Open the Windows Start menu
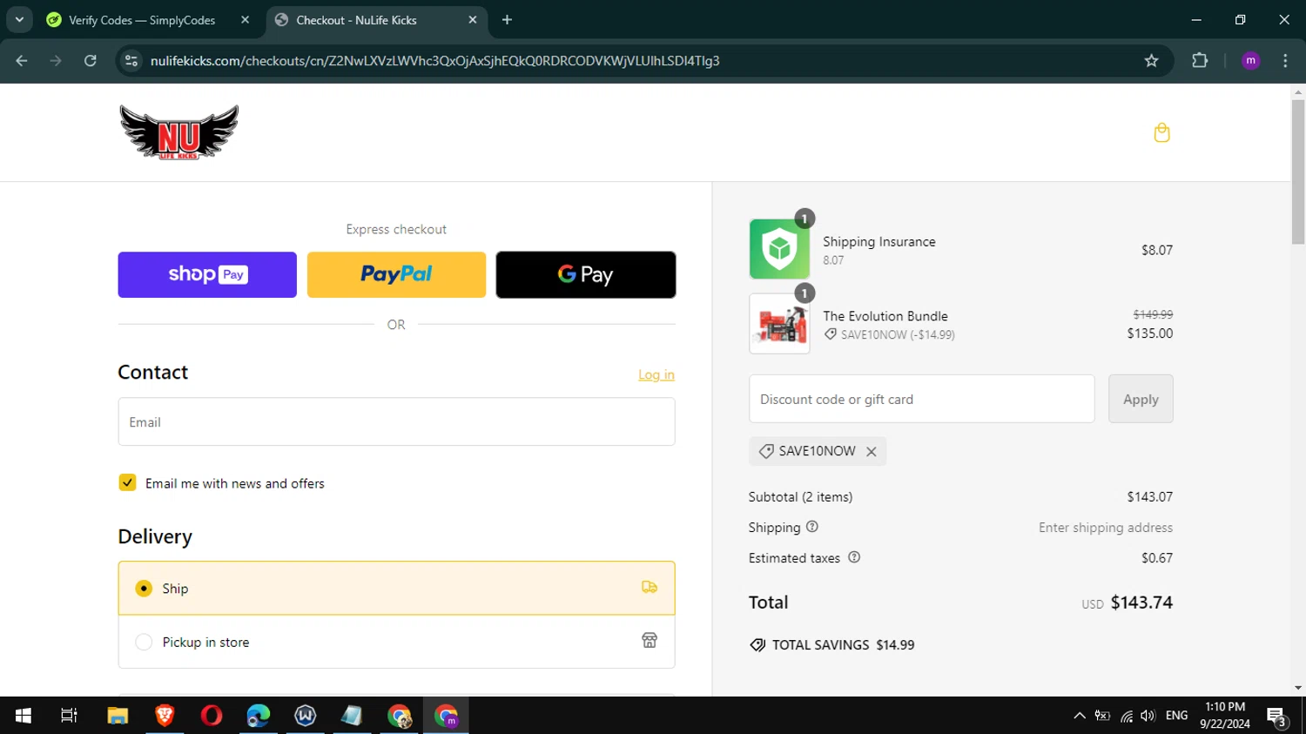The height and width of the screenshot is (734, 1306). (24, 715)
